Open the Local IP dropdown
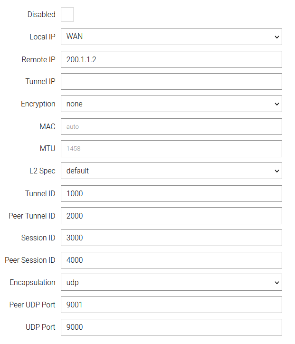 [x=171, y=37]
